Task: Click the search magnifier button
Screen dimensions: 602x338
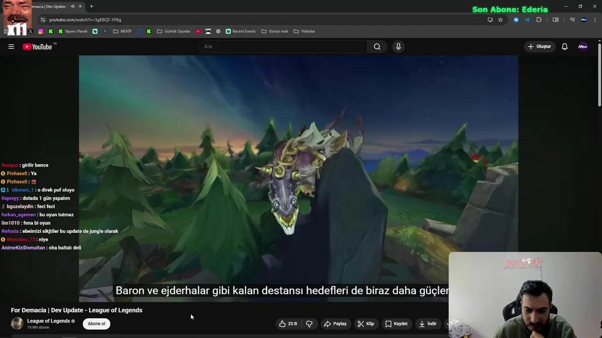Action: point(377,46)
